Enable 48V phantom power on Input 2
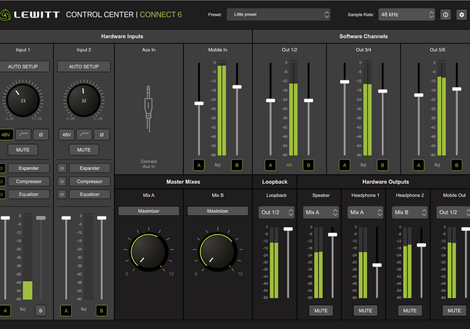This screenshot has width=470, height=329. [x=67, y=135]
